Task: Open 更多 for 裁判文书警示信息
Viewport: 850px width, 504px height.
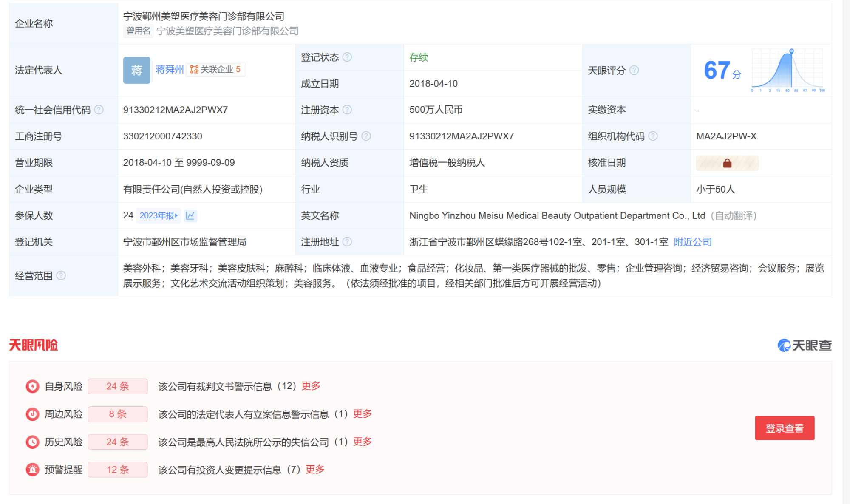Action: (311, 386)
